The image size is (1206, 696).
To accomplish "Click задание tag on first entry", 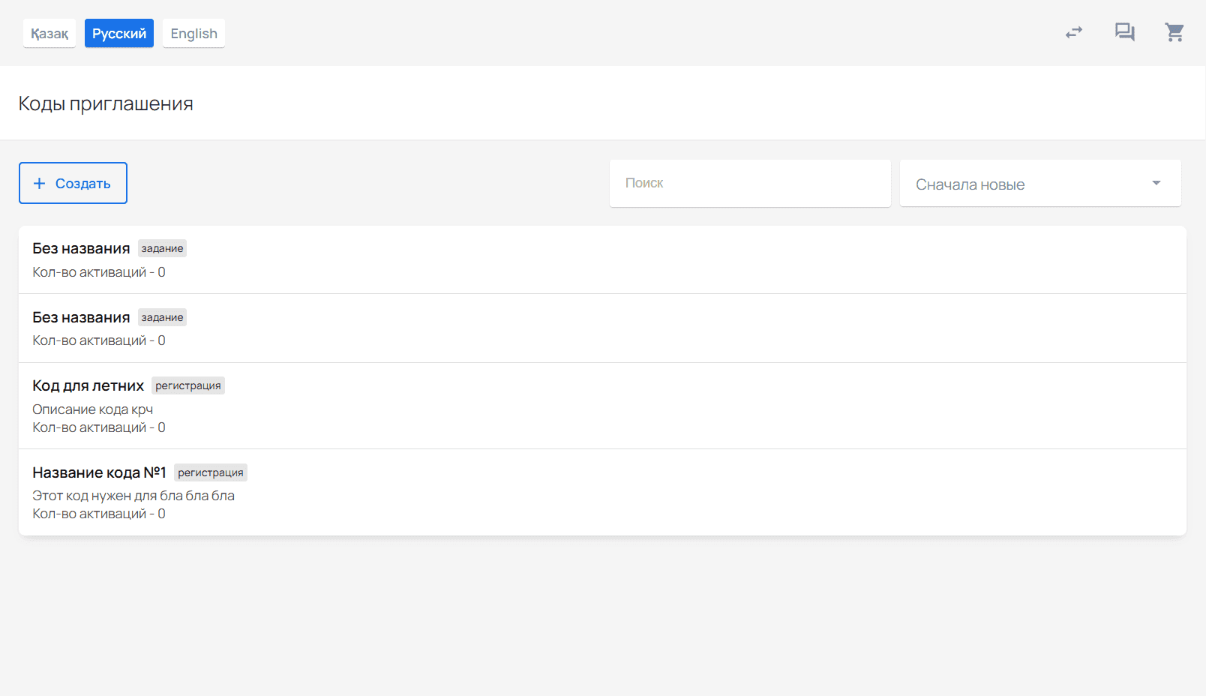I will tap(162, 248).
